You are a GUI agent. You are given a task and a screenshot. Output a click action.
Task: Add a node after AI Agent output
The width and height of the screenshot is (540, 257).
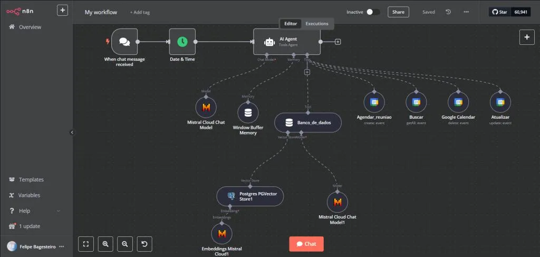tap(338, 42)
